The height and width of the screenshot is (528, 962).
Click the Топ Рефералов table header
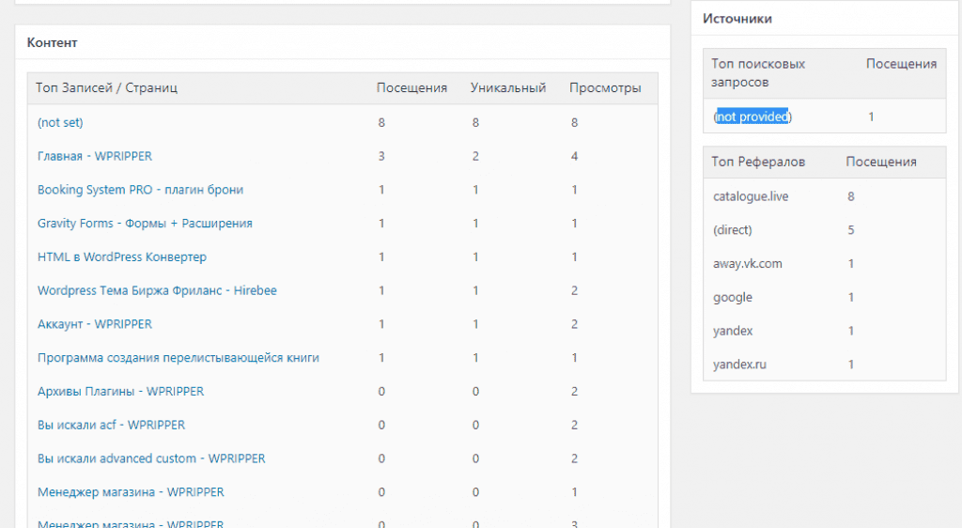[758, 162]
